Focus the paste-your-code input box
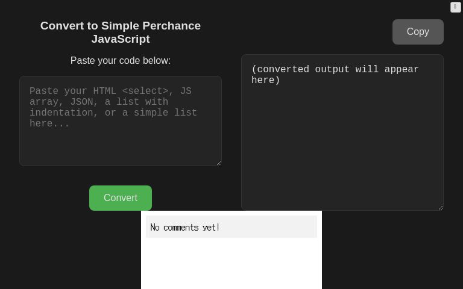The height and width of the screenshot is (289, 463). [x=121, y=120]
